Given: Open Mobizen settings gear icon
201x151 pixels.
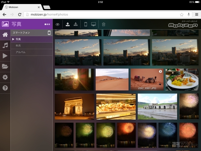Looking at the screenshot, I should pyautogui.click(x=5, y=77).
